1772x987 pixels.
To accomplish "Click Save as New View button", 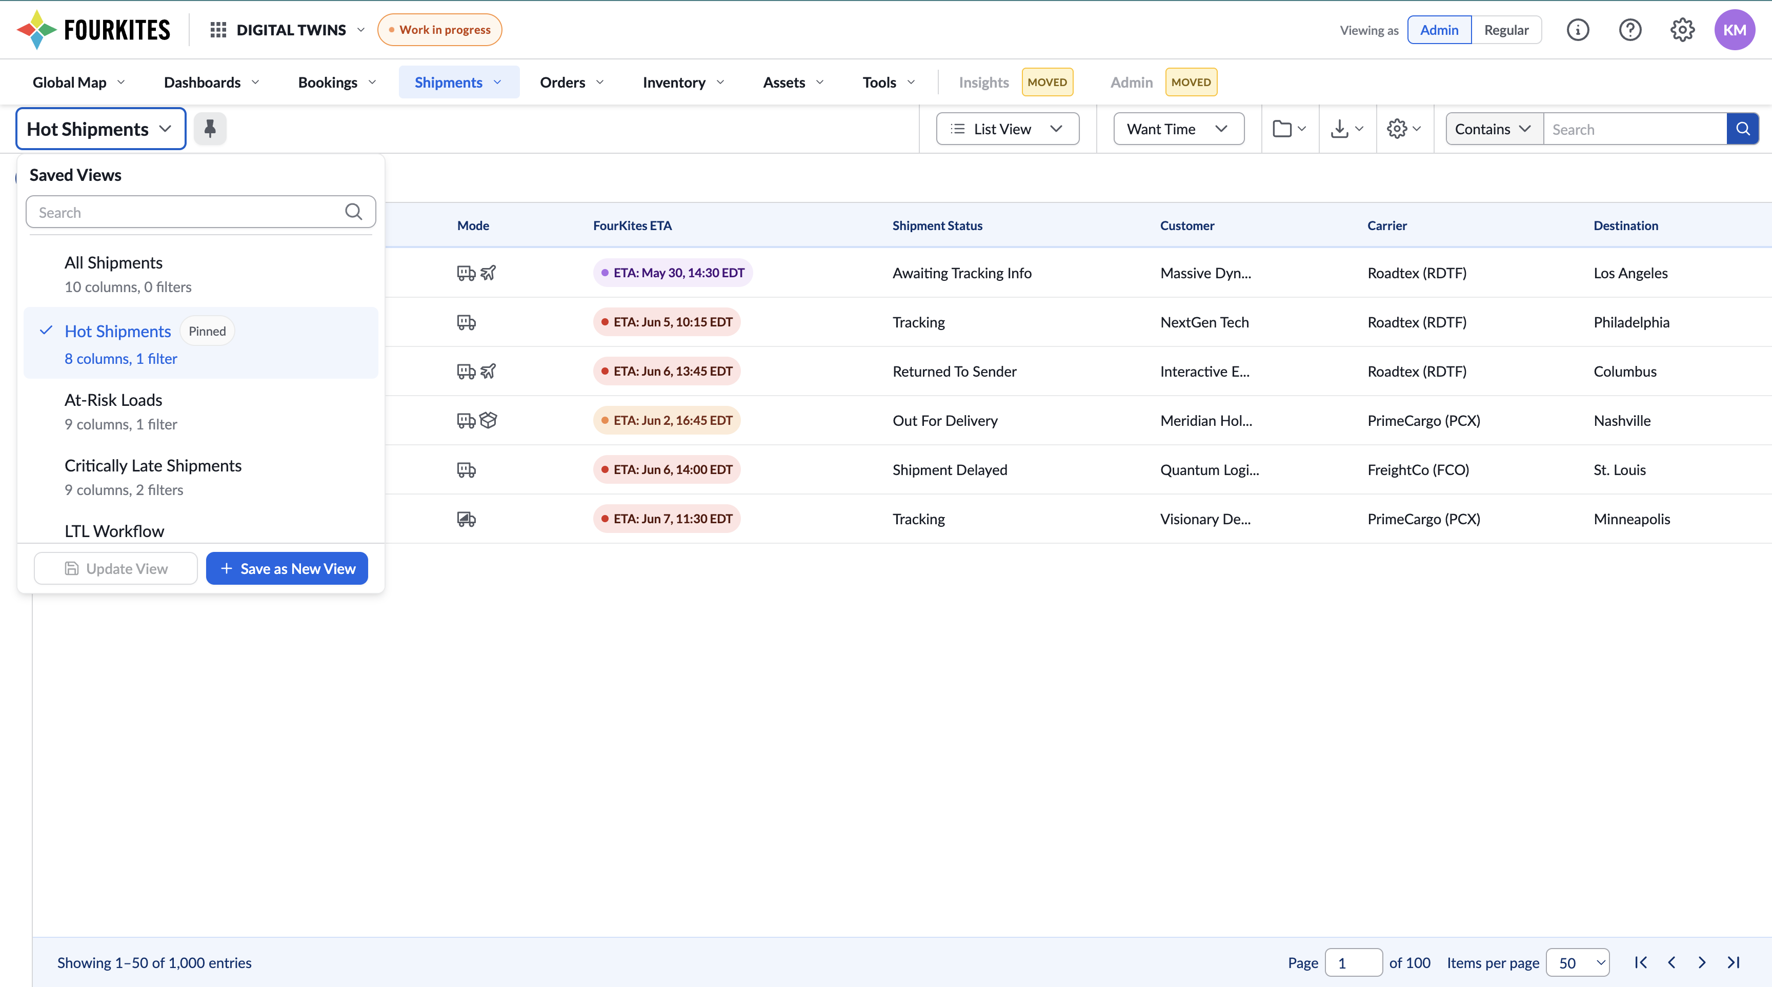I will pyautogui.click(x=287, y=568).
